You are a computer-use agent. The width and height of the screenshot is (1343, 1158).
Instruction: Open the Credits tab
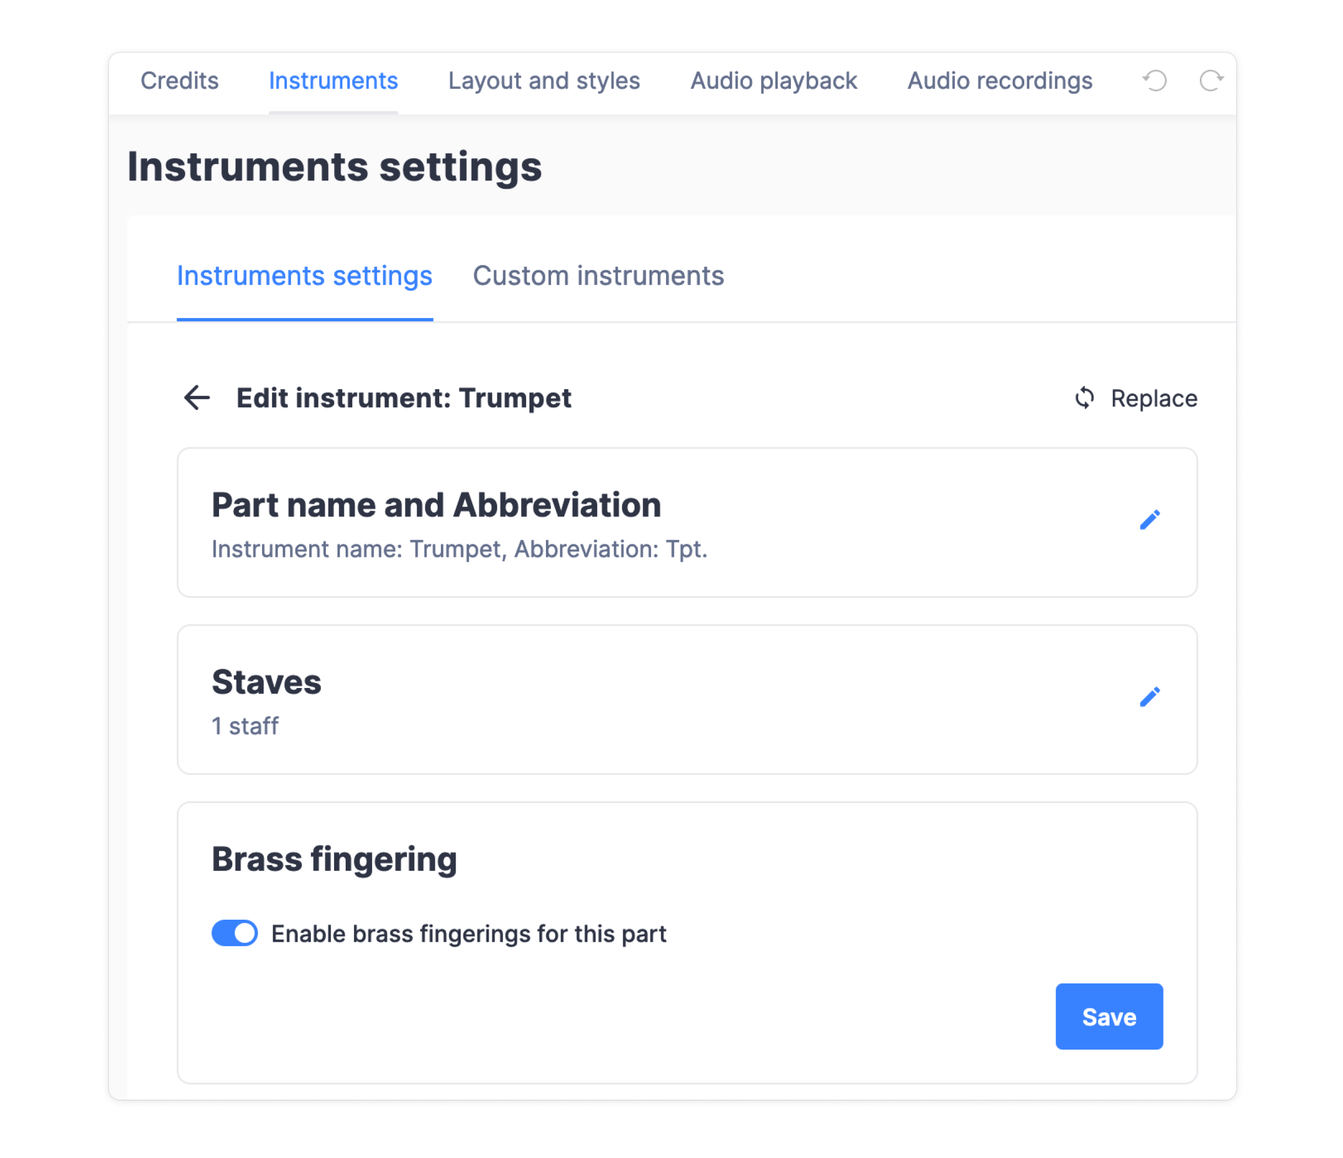click(x=179, y=81)
